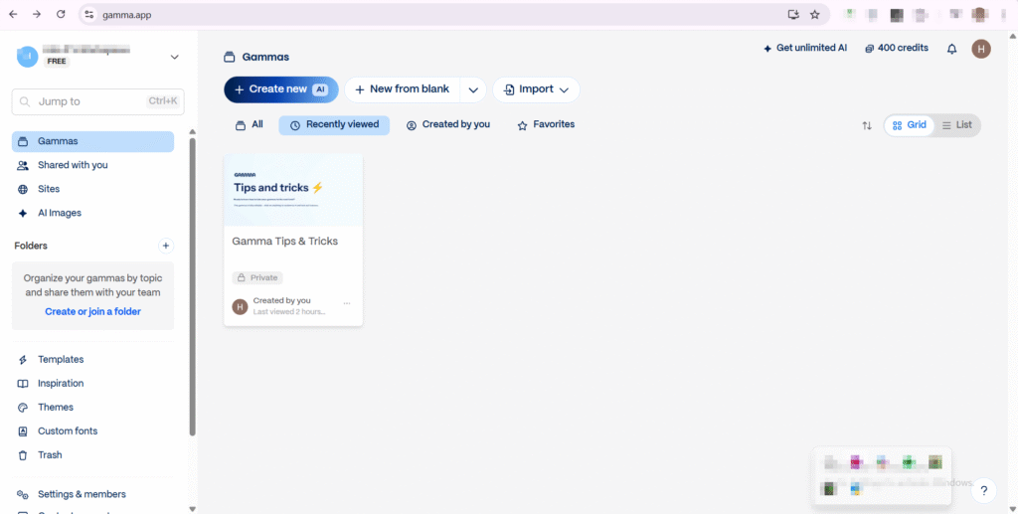This screenshot has height=514, width=1018.
Task: Go back using browser back arrow
Action: (13, 14)
